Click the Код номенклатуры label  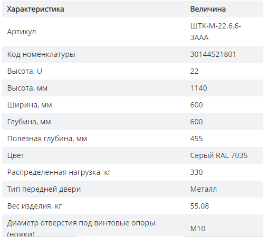click(x=41, y=54)
